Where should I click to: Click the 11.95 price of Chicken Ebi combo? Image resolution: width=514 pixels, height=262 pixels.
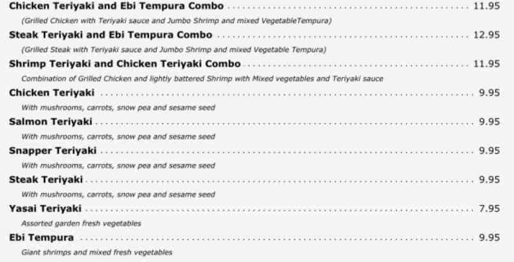[486, 6]
